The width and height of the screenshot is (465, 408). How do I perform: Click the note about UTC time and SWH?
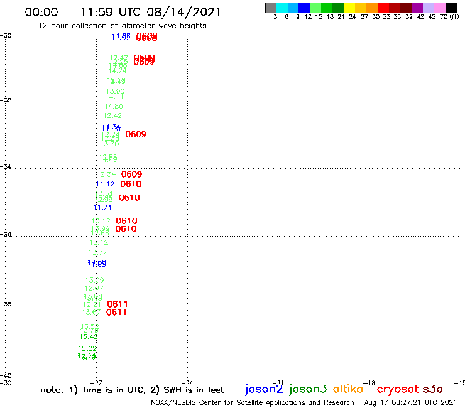coord(132,390)
